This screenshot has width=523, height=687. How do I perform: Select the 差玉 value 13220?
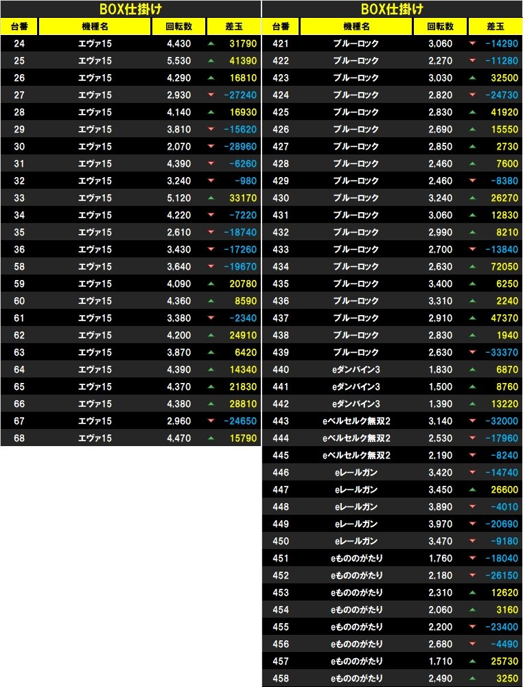click(x=504, y=404)
